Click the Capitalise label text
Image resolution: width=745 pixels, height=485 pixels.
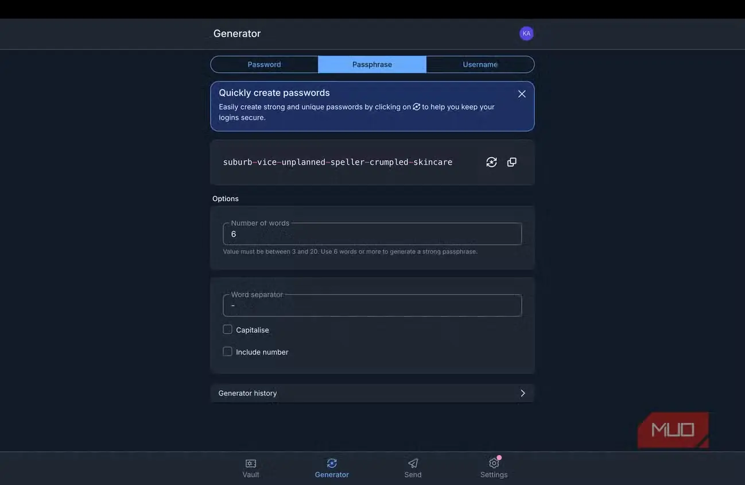[x=253, y=330]
